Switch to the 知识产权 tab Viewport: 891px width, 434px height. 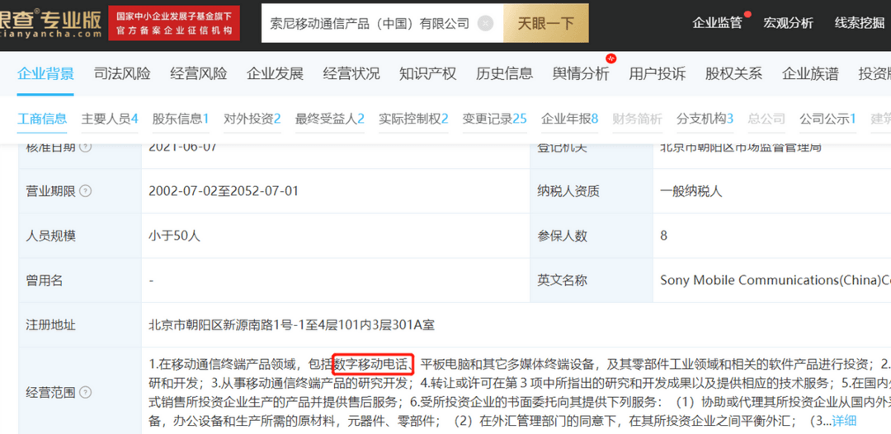(x=428, y=74)
